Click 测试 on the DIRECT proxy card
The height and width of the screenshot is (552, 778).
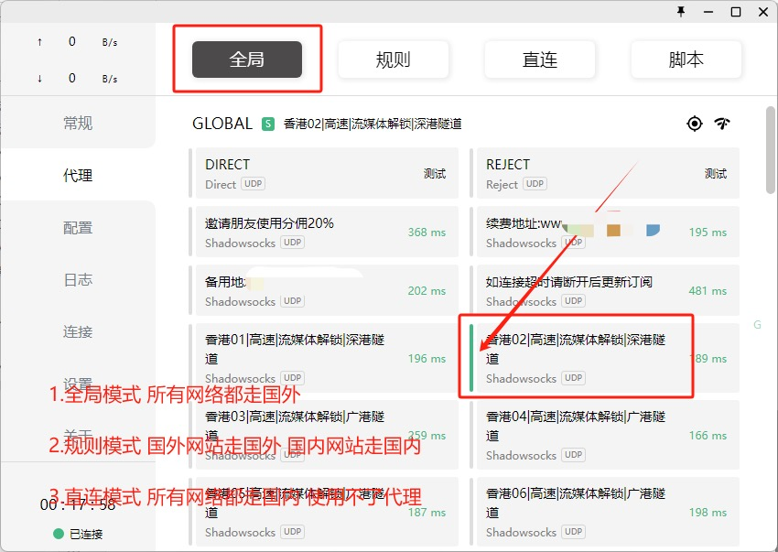[x=434, y=174]
